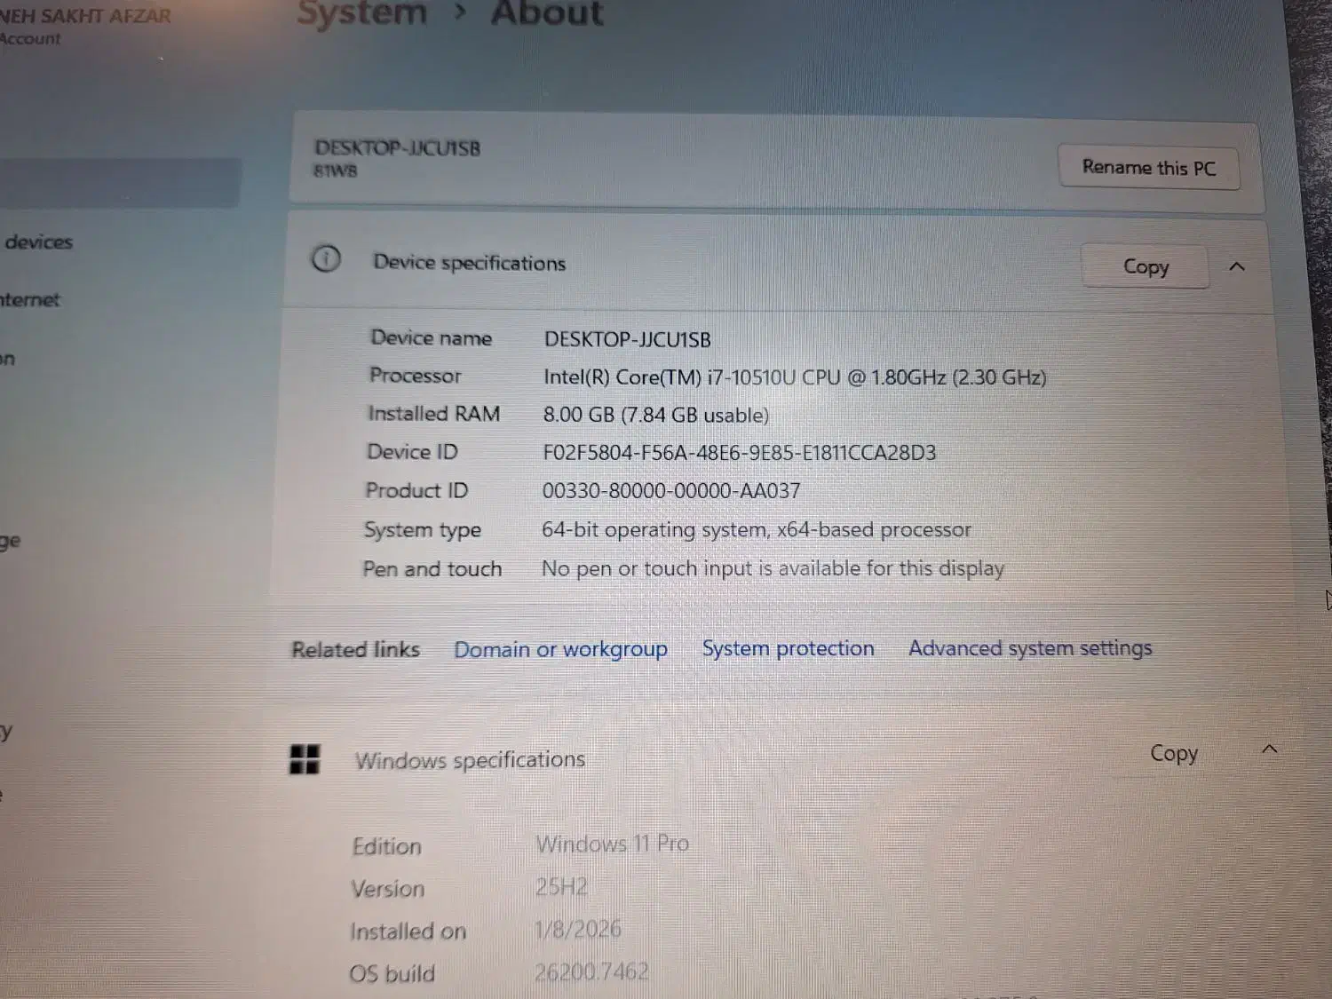
Task: Copy the Device specifications details
Action: pos(1146,266)
